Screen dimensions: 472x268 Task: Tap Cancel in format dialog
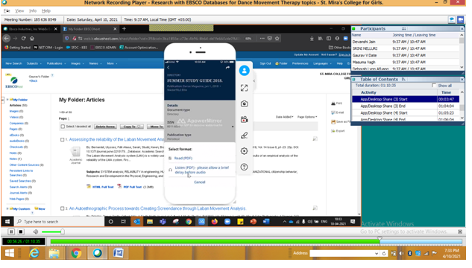click(200, 182)
